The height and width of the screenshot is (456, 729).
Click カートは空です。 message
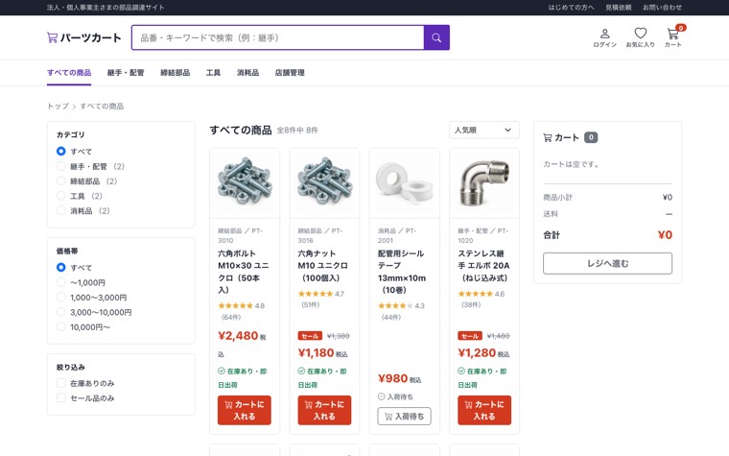click(572, 164)
